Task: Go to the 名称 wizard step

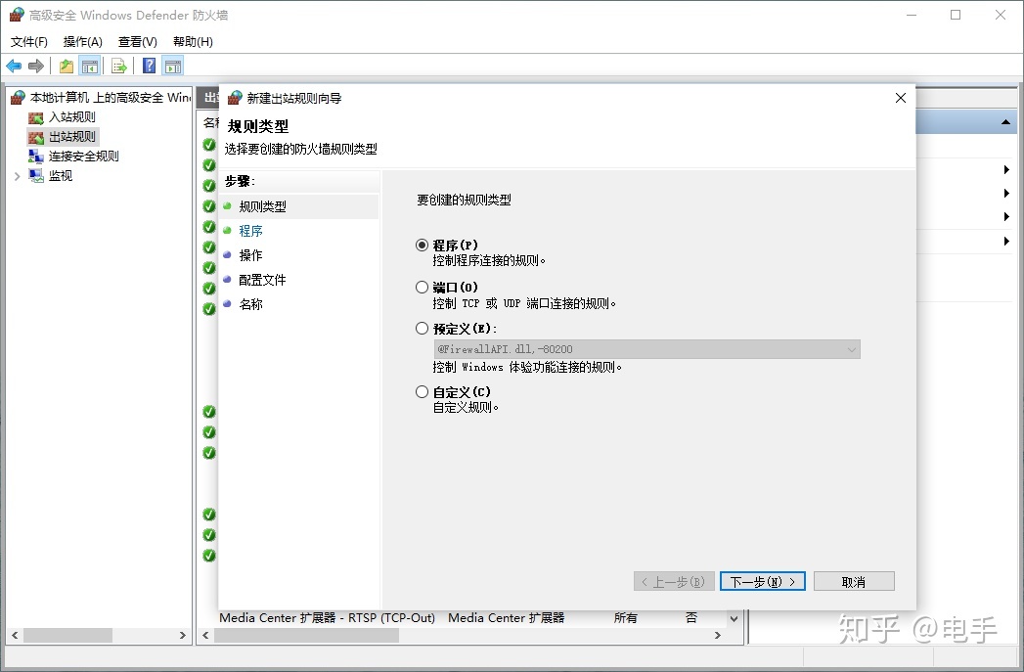Action: point(250,304)
